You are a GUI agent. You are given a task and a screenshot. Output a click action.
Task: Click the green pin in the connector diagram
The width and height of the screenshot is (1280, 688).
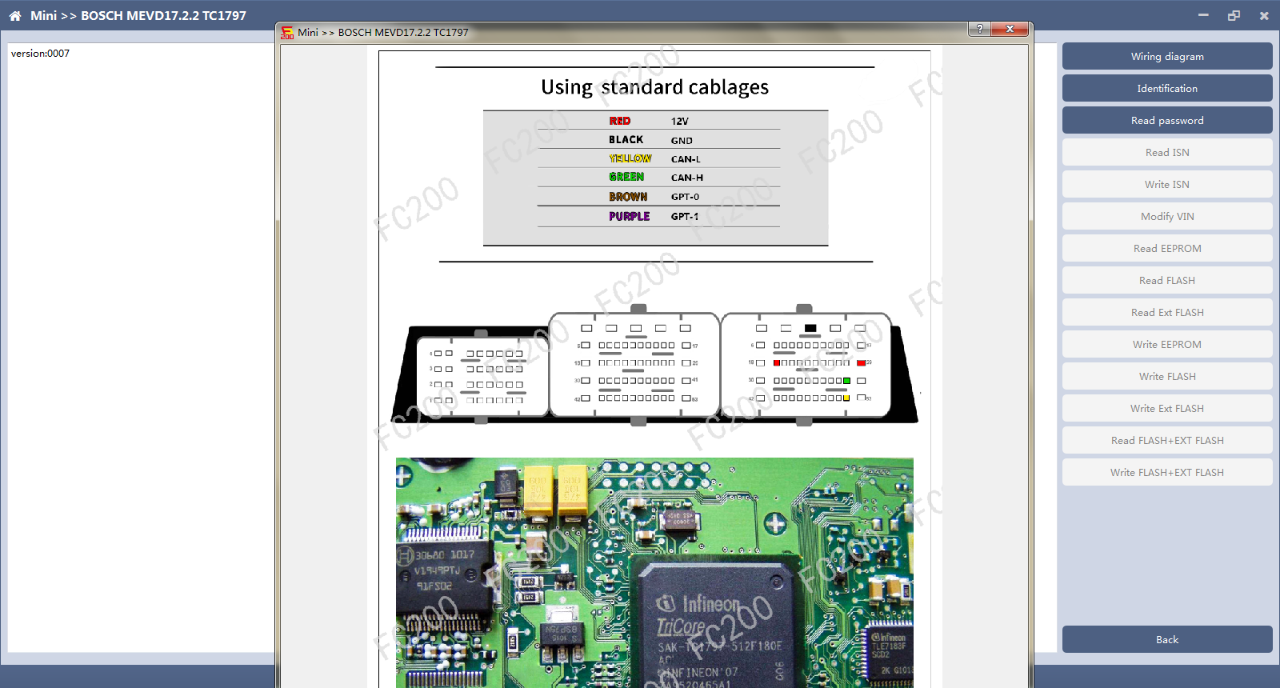[x=846, y=381]
